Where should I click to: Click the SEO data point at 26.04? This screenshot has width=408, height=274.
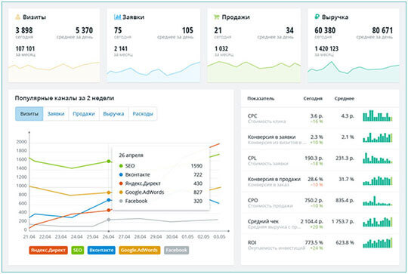(x=109, y=162)
